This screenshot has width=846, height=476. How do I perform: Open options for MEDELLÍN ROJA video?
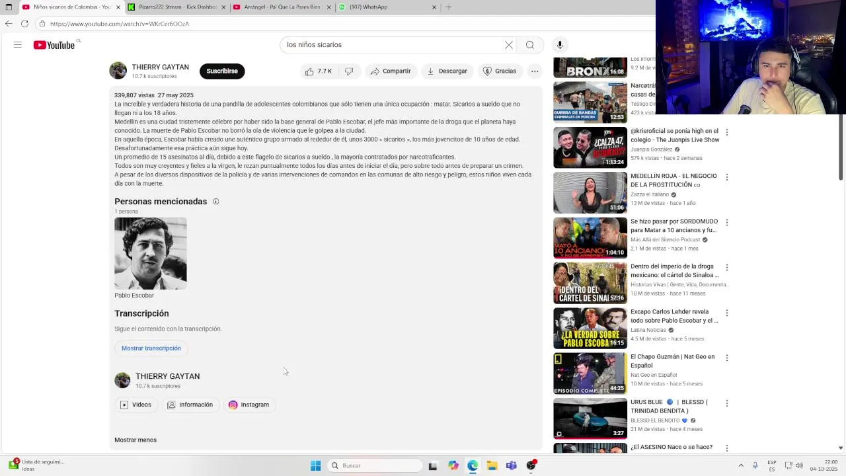pyautogui.click(x=726, y=177)
